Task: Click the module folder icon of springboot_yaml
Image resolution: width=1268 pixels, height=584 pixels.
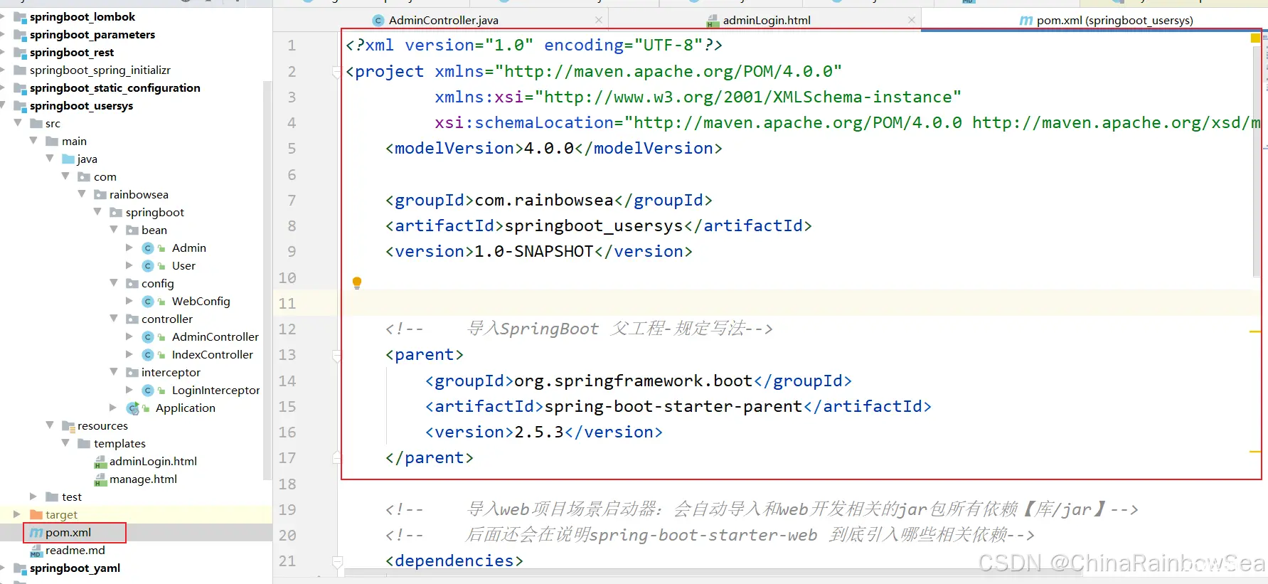Action: 20,568
